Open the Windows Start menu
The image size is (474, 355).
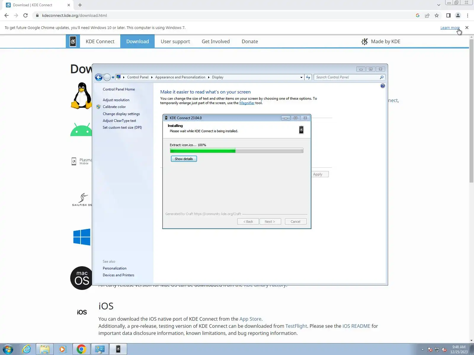(x=8, y=349)
